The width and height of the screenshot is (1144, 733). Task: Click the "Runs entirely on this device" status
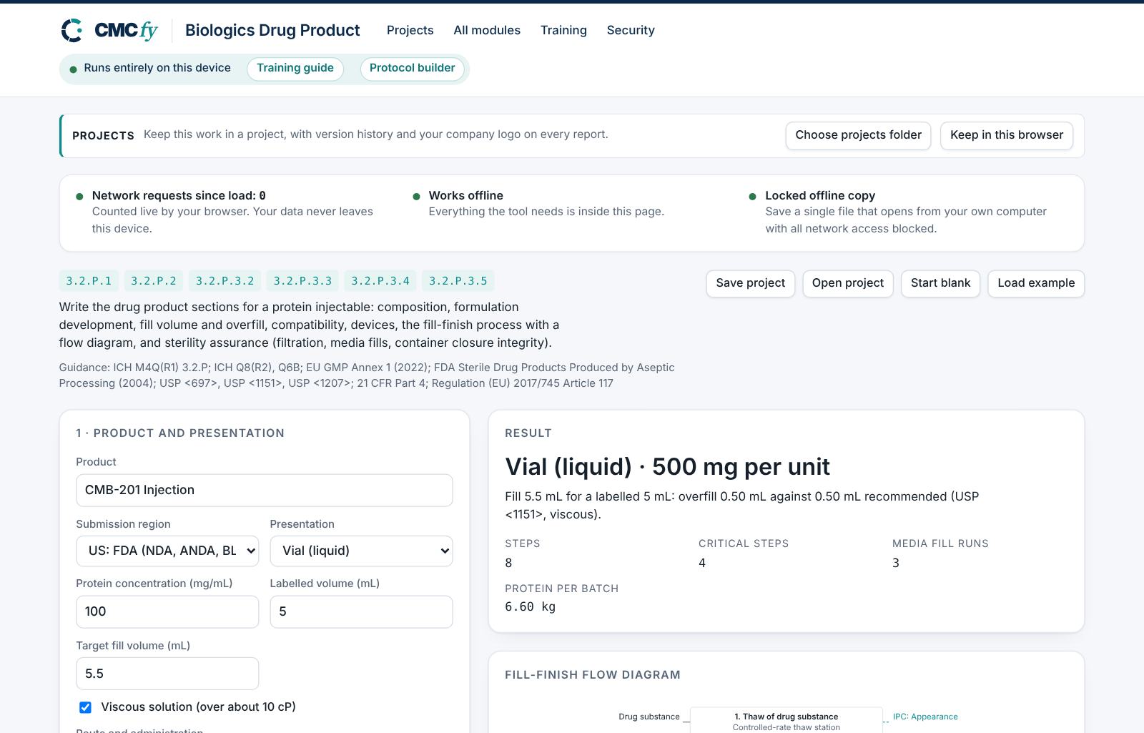[x=157, y=68]
